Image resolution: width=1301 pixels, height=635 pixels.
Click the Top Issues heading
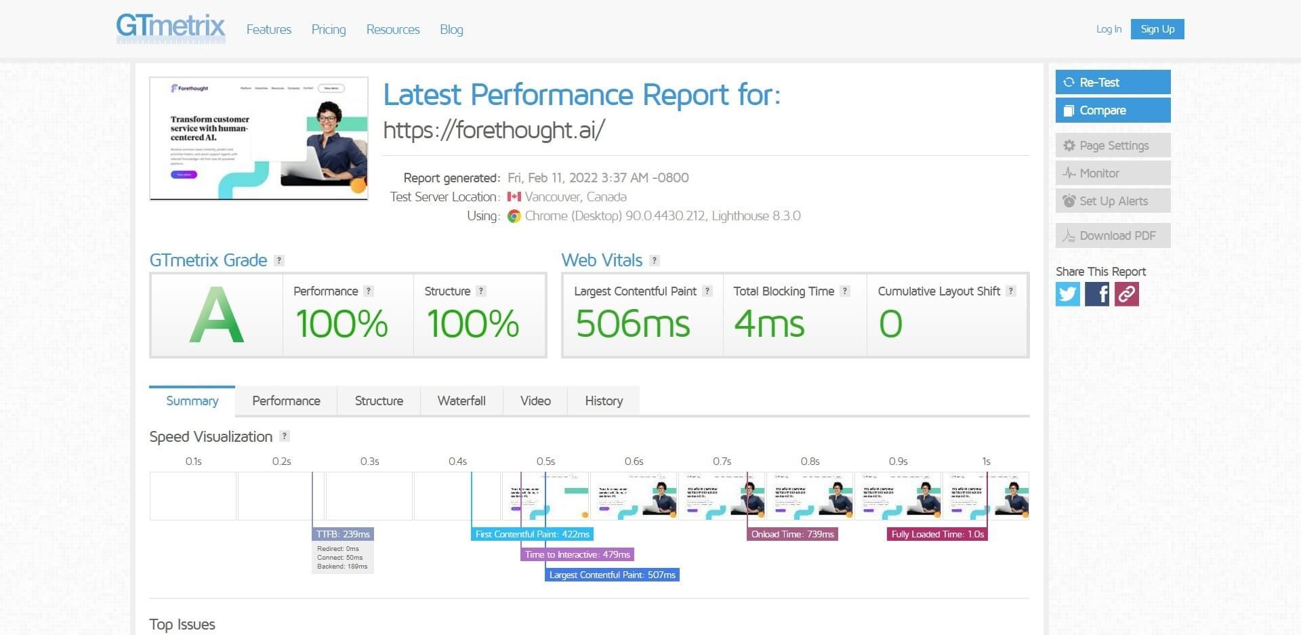click(x=182, y=624)
